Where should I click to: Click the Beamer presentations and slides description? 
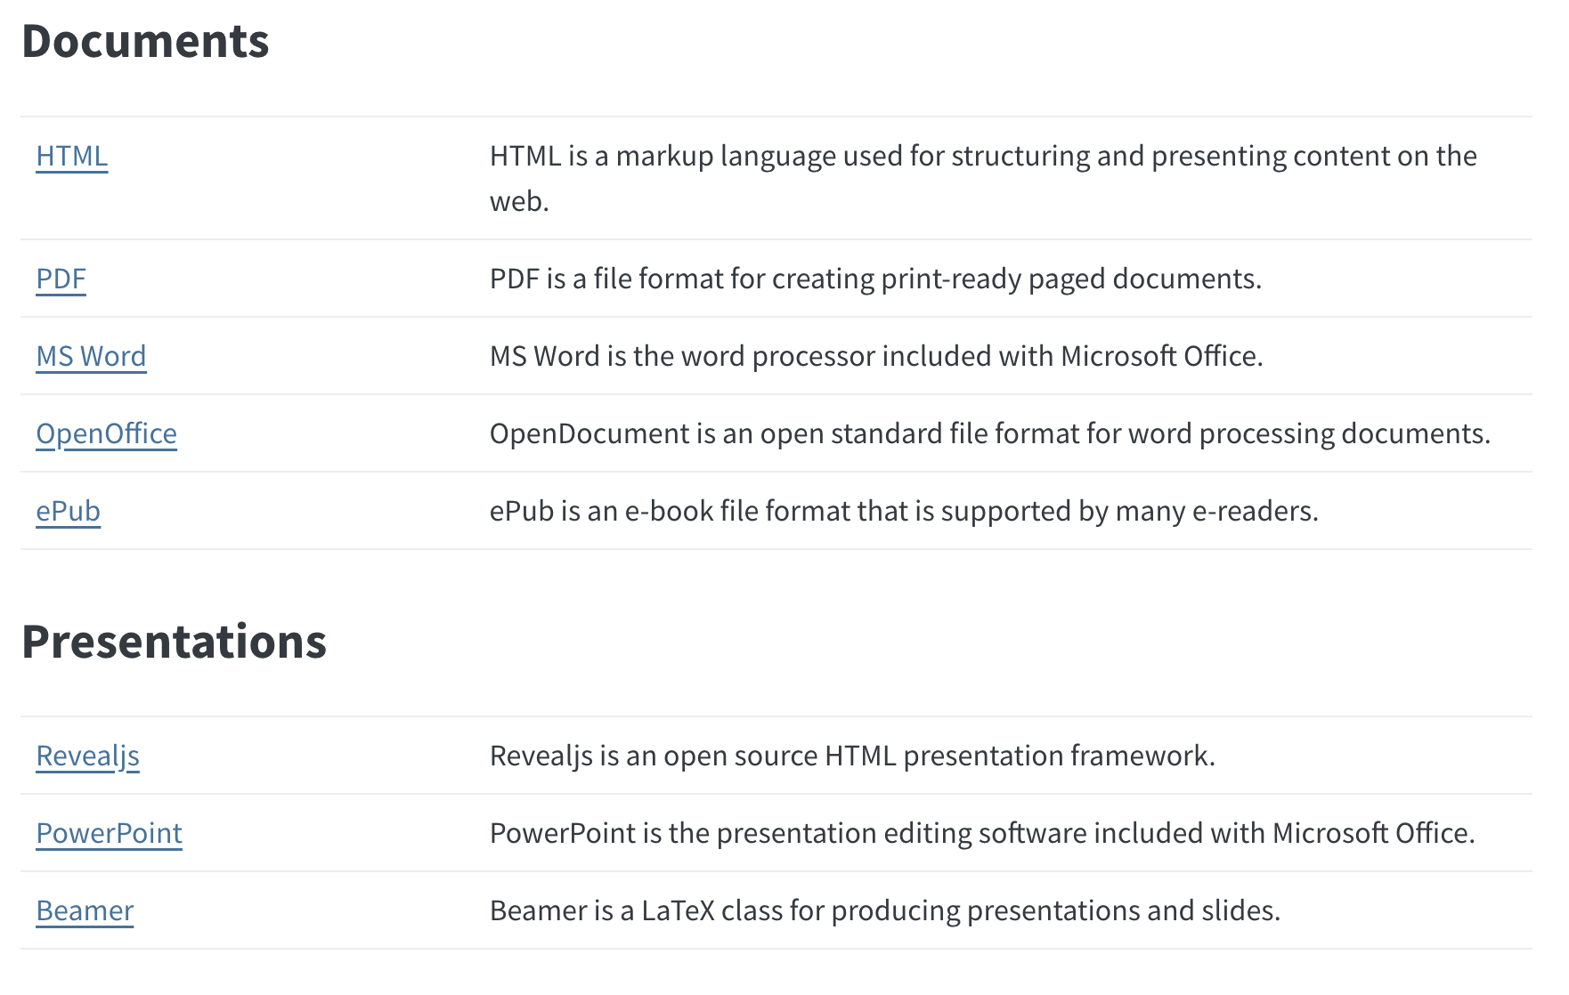click(x=884, y=910)
